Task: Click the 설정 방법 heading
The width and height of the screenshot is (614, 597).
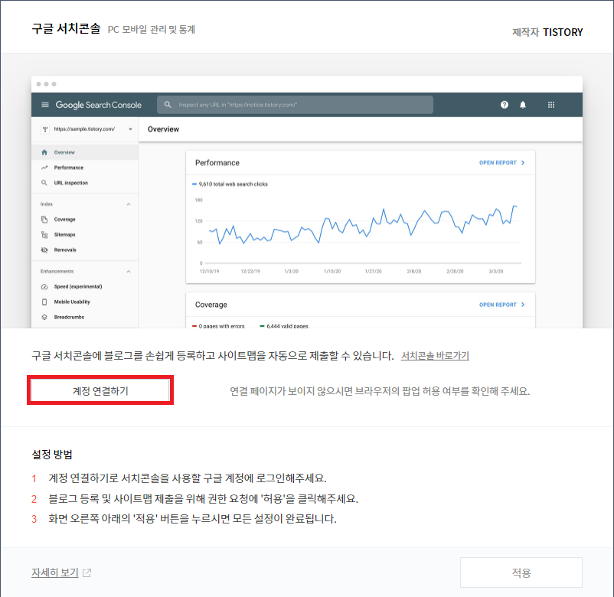Action: [52, 455]
